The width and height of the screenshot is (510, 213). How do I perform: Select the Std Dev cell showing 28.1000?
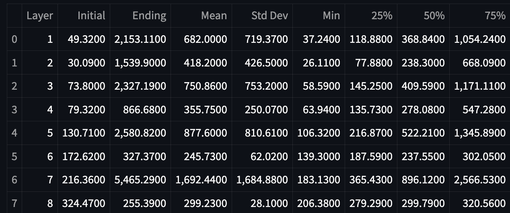tap(270, 203)
